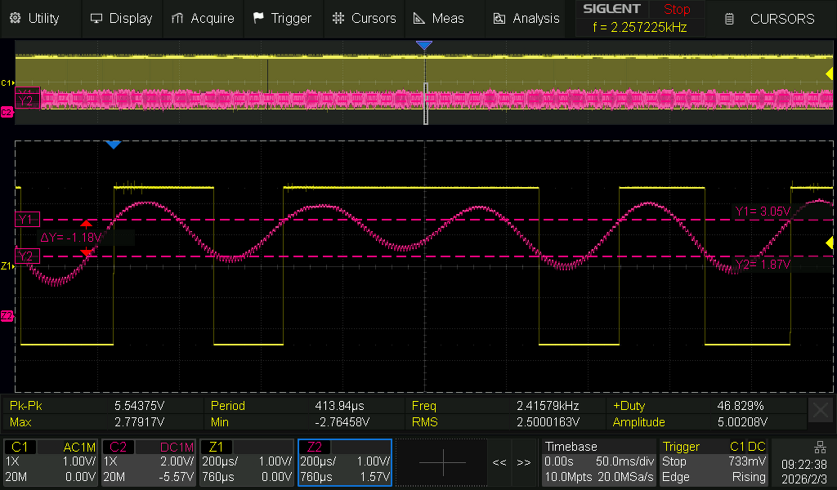Click the Min measurement -2.76458V
This screenshot has height=490, width=837.
pyautogui.click(x=342, y=422)
